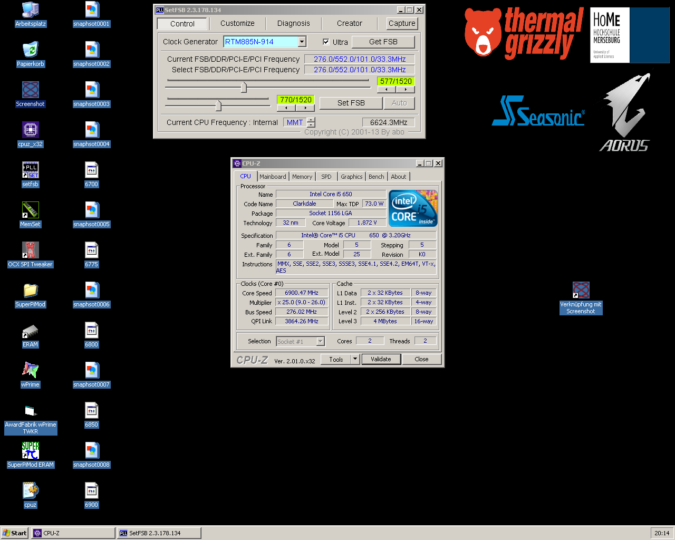This screenshot has height=540, width=675.
Task: Switch to SetFSB via taskbar button
Action: [159, 533]
